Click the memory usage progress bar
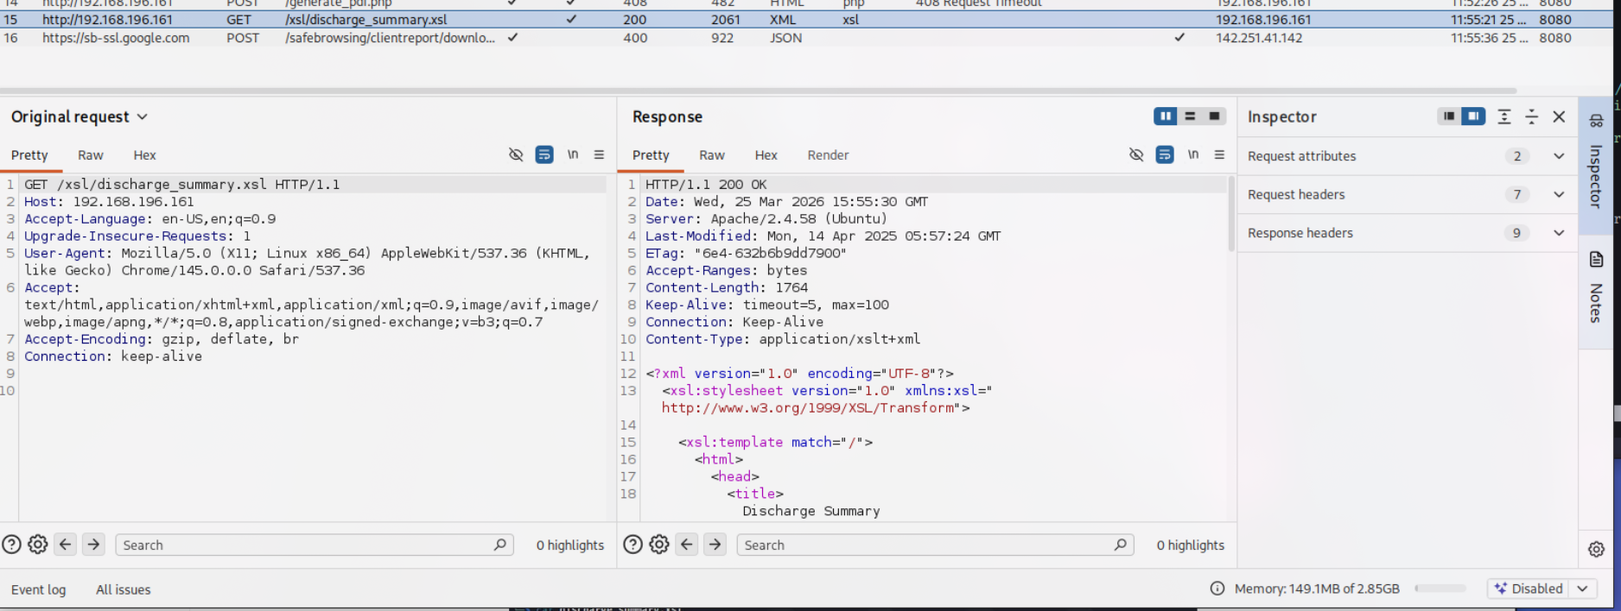 1440,589
